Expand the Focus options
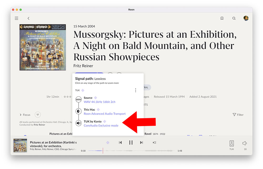 tap(25, 115)
